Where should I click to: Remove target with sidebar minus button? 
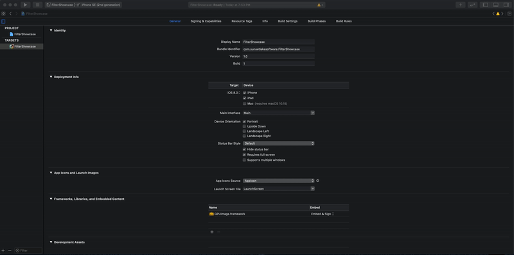[10, 251]
